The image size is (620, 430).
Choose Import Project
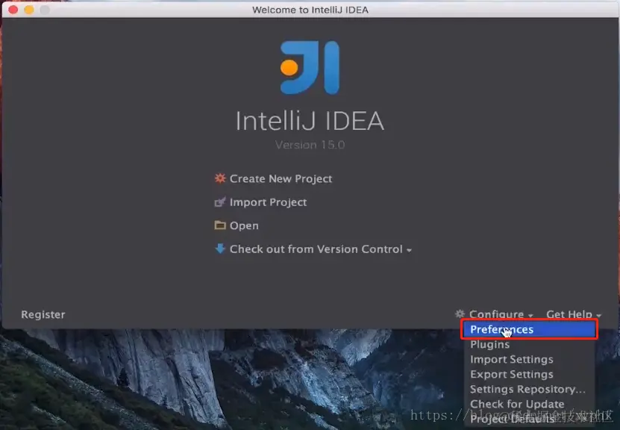pyautogui.click(x=268, y=202)
